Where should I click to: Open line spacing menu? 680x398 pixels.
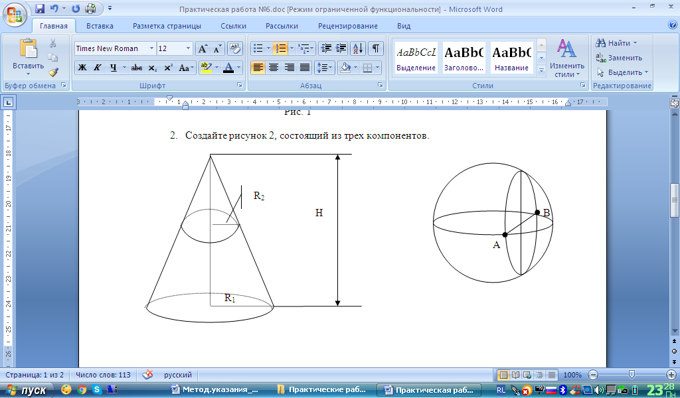[324, 68]
